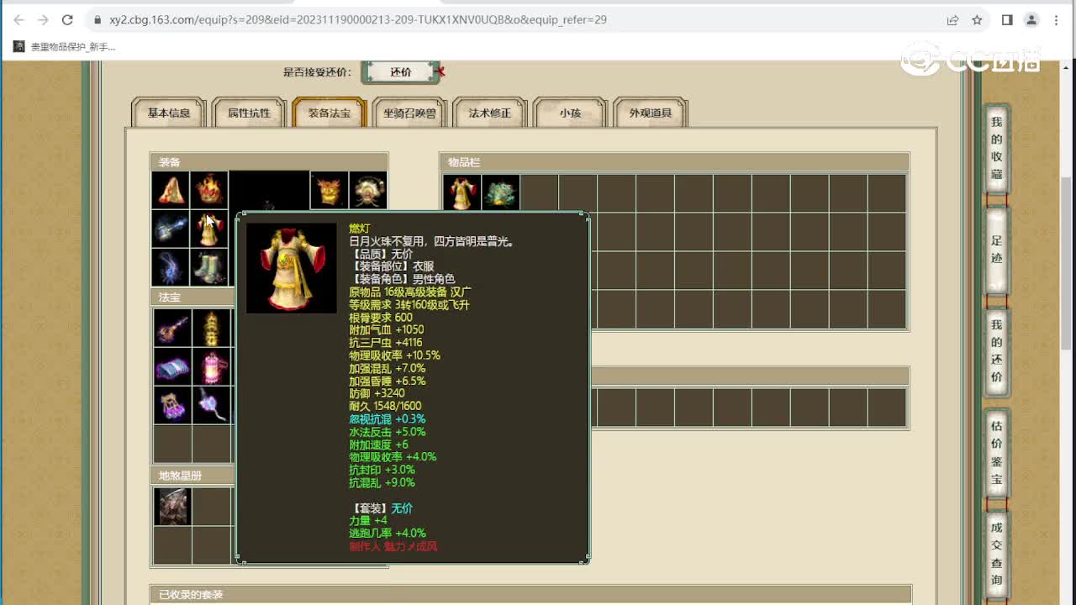Click the 抗三尸虫 +4116 line
Screen dimensions: 1076x605
(x=386, y=342)
